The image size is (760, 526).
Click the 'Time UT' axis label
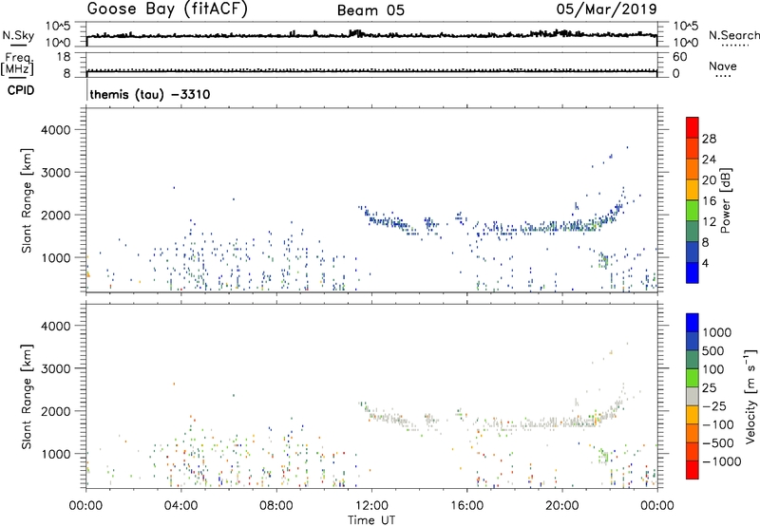coord(371,520)
